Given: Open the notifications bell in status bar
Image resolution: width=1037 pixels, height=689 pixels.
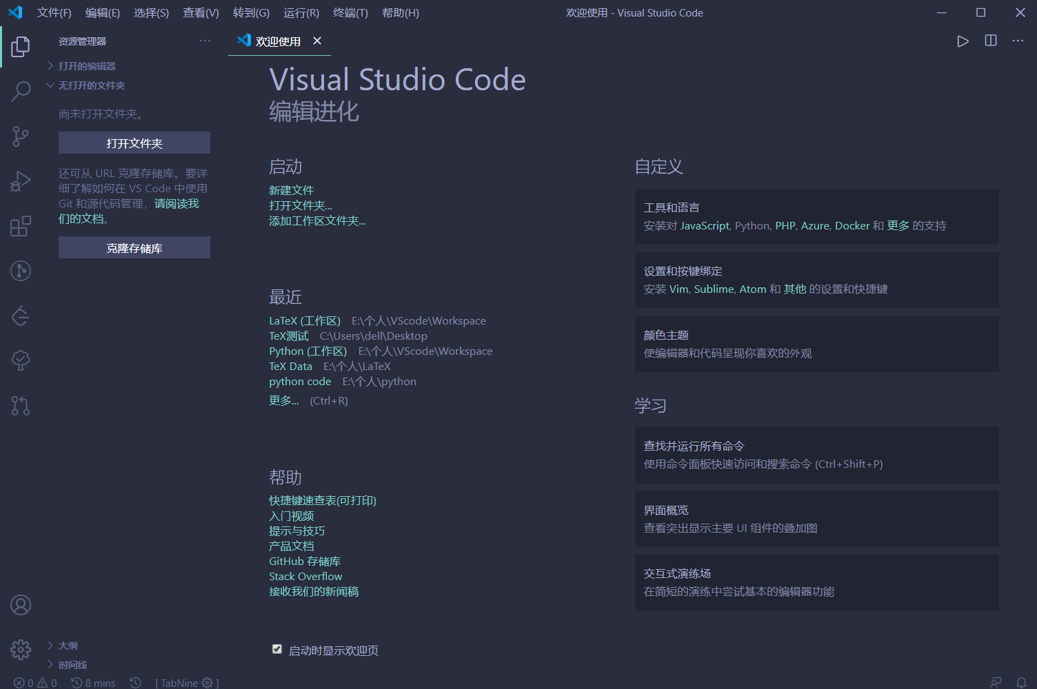Looking at the screenshot, I should point(1022,683).
